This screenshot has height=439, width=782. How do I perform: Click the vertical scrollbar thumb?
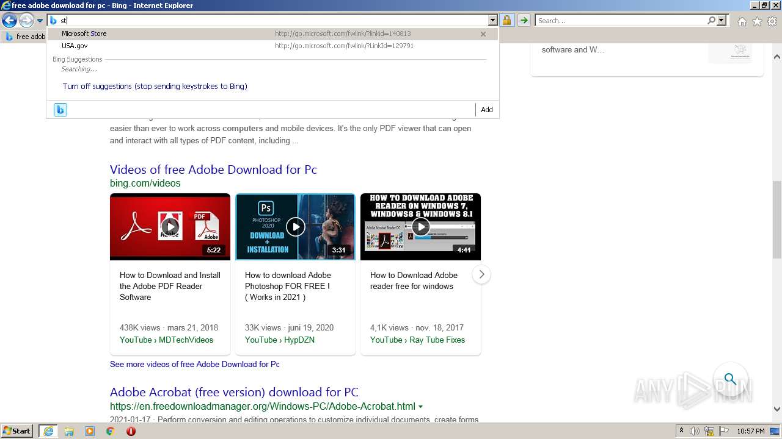(x=777, y=221)
